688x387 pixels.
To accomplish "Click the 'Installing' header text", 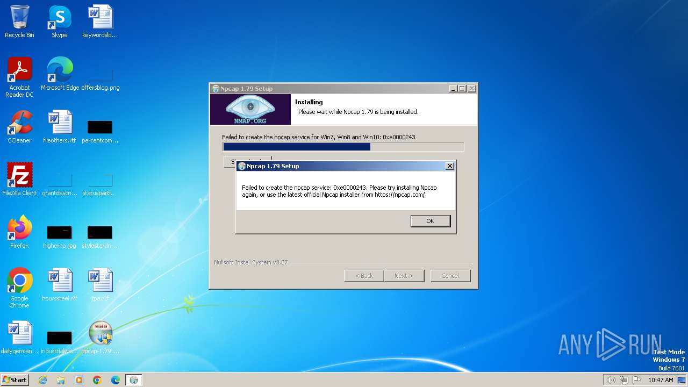I will [x=309, y=102].
